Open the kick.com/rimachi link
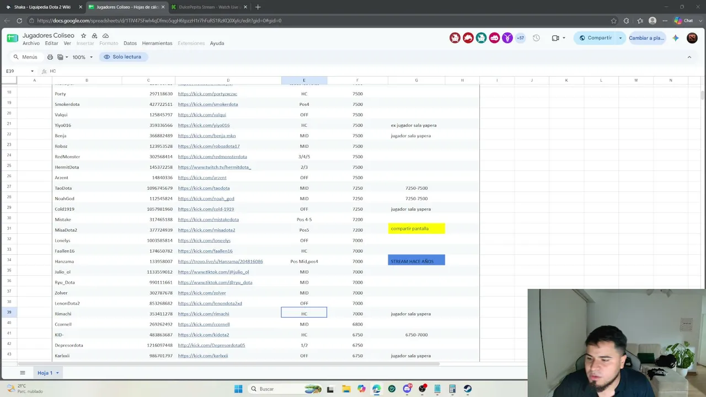 (x=204, y=314)
